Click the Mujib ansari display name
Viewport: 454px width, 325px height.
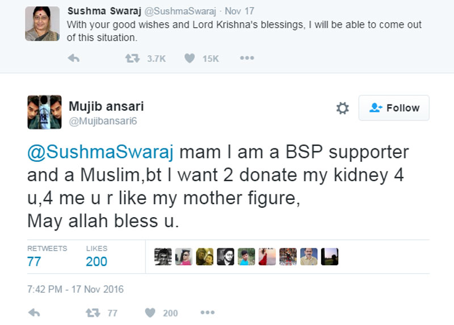[106, 106]
